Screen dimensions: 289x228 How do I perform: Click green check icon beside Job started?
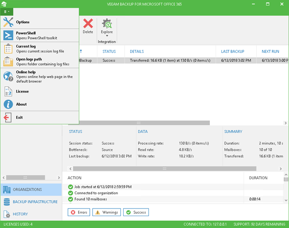click(x=70, y=187)
